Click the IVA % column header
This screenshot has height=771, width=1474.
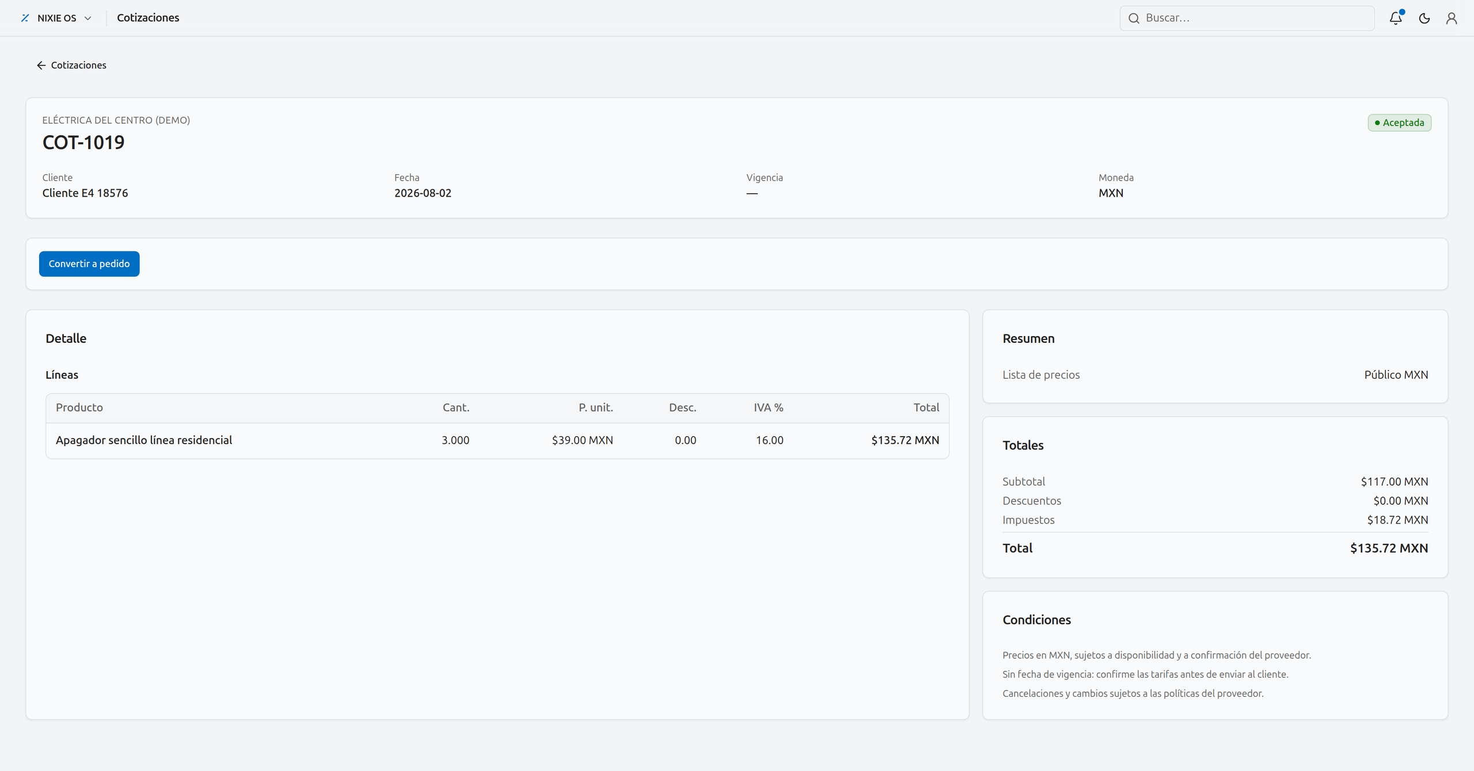pyautogui.click(x=769, y=407)
